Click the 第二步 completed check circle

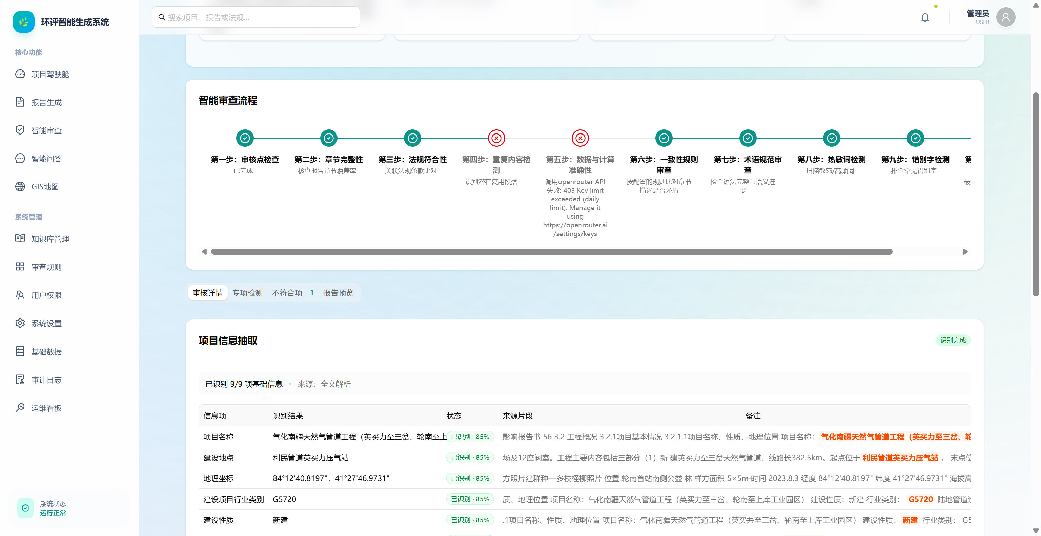(329, 138)
